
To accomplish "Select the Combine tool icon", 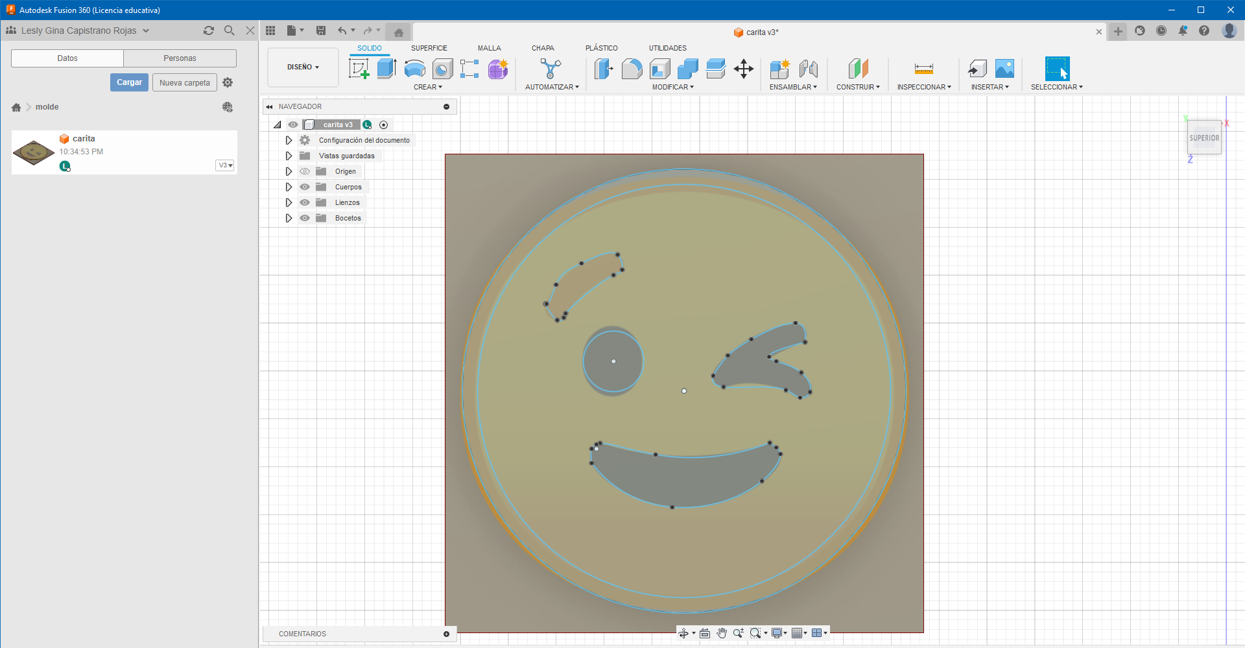I will pyautogui.click(x=688, y=69).
